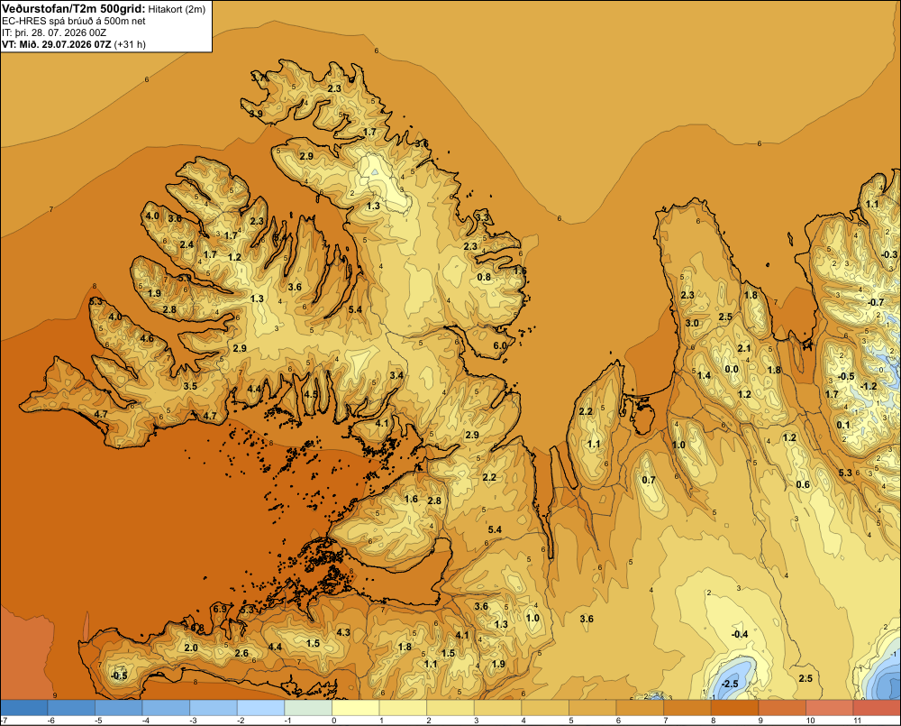Select the pale green legend swatch between -1 and 0
This screenshot has height=726, width=901.
tap(308, 708)
